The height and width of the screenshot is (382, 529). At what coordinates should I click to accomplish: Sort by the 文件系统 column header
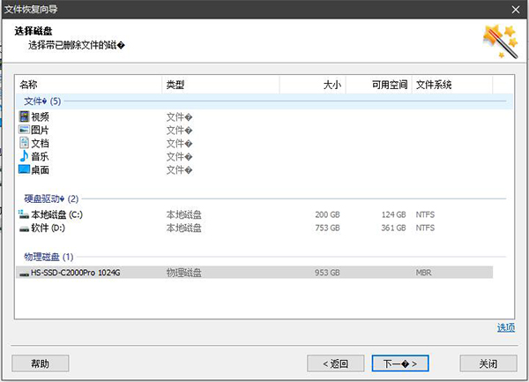(452, 85)
